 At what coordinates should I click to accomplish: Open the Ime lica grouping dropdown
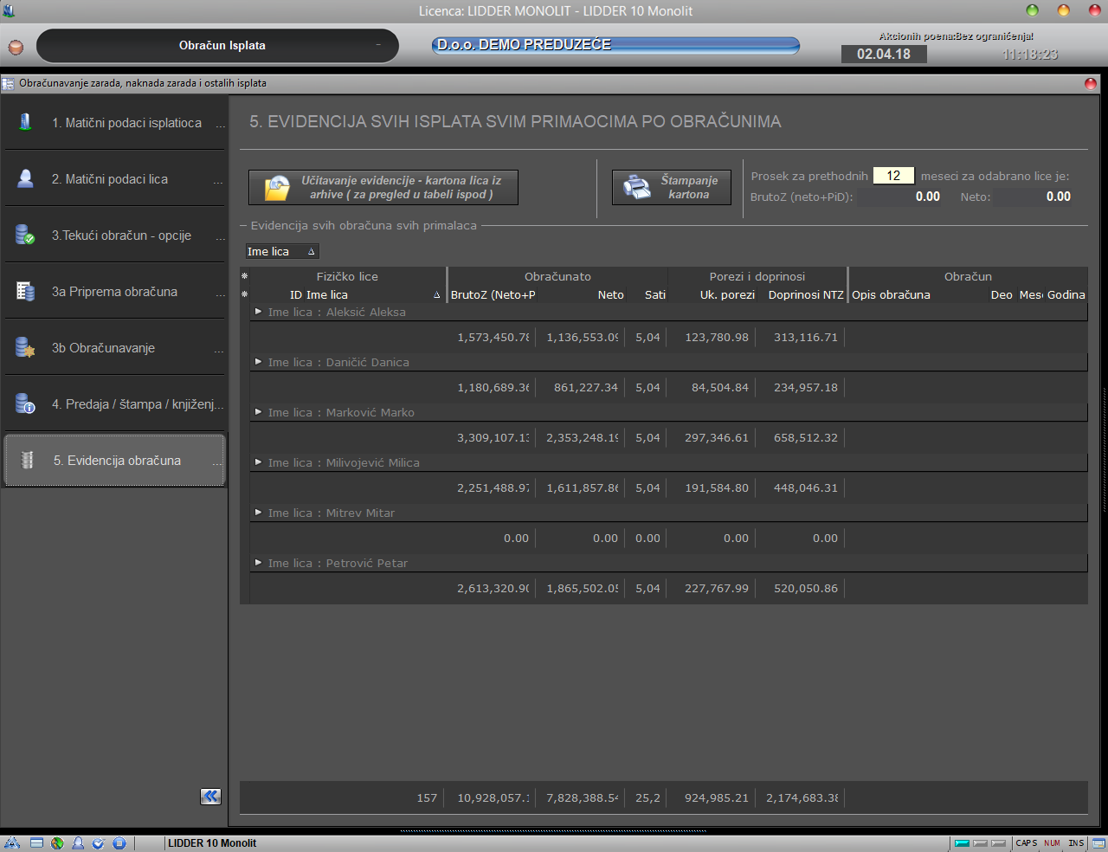(x=282, y=251)
